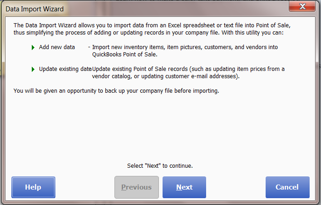This screenshot has height=205, width=321.
Task: Select the "Add new data" label
Action: [x=57, y=47]
